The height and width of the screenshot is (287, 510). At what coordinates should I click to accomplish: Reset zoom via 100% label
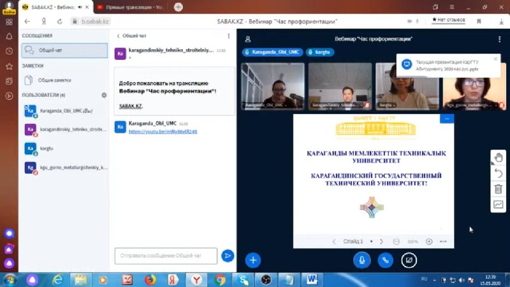tap(412, 242)
